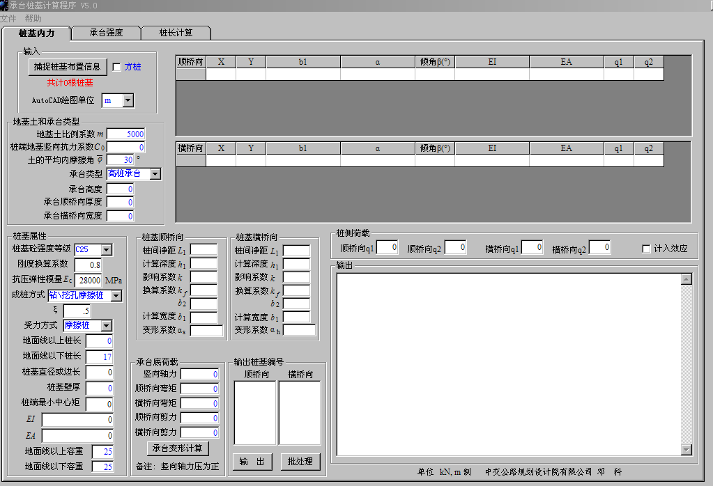Click the 桩端地基竖向抗力系数 C0 field
The width and height of the screenshot is (713, 486).
[125, 147]
